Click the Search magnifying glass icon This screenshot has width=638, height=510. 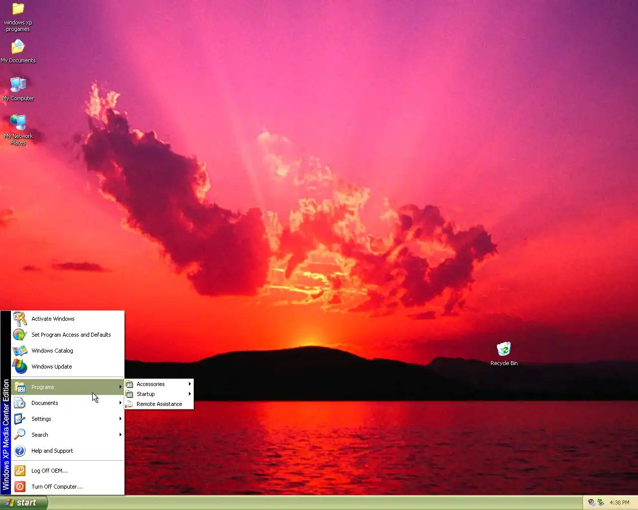[20, 435]
